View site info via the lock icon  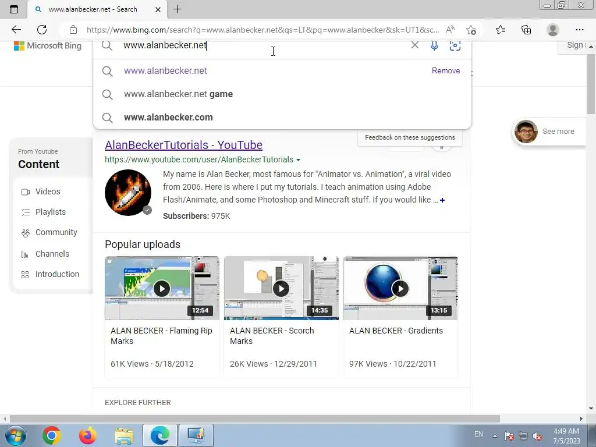(x=73, y=30)
